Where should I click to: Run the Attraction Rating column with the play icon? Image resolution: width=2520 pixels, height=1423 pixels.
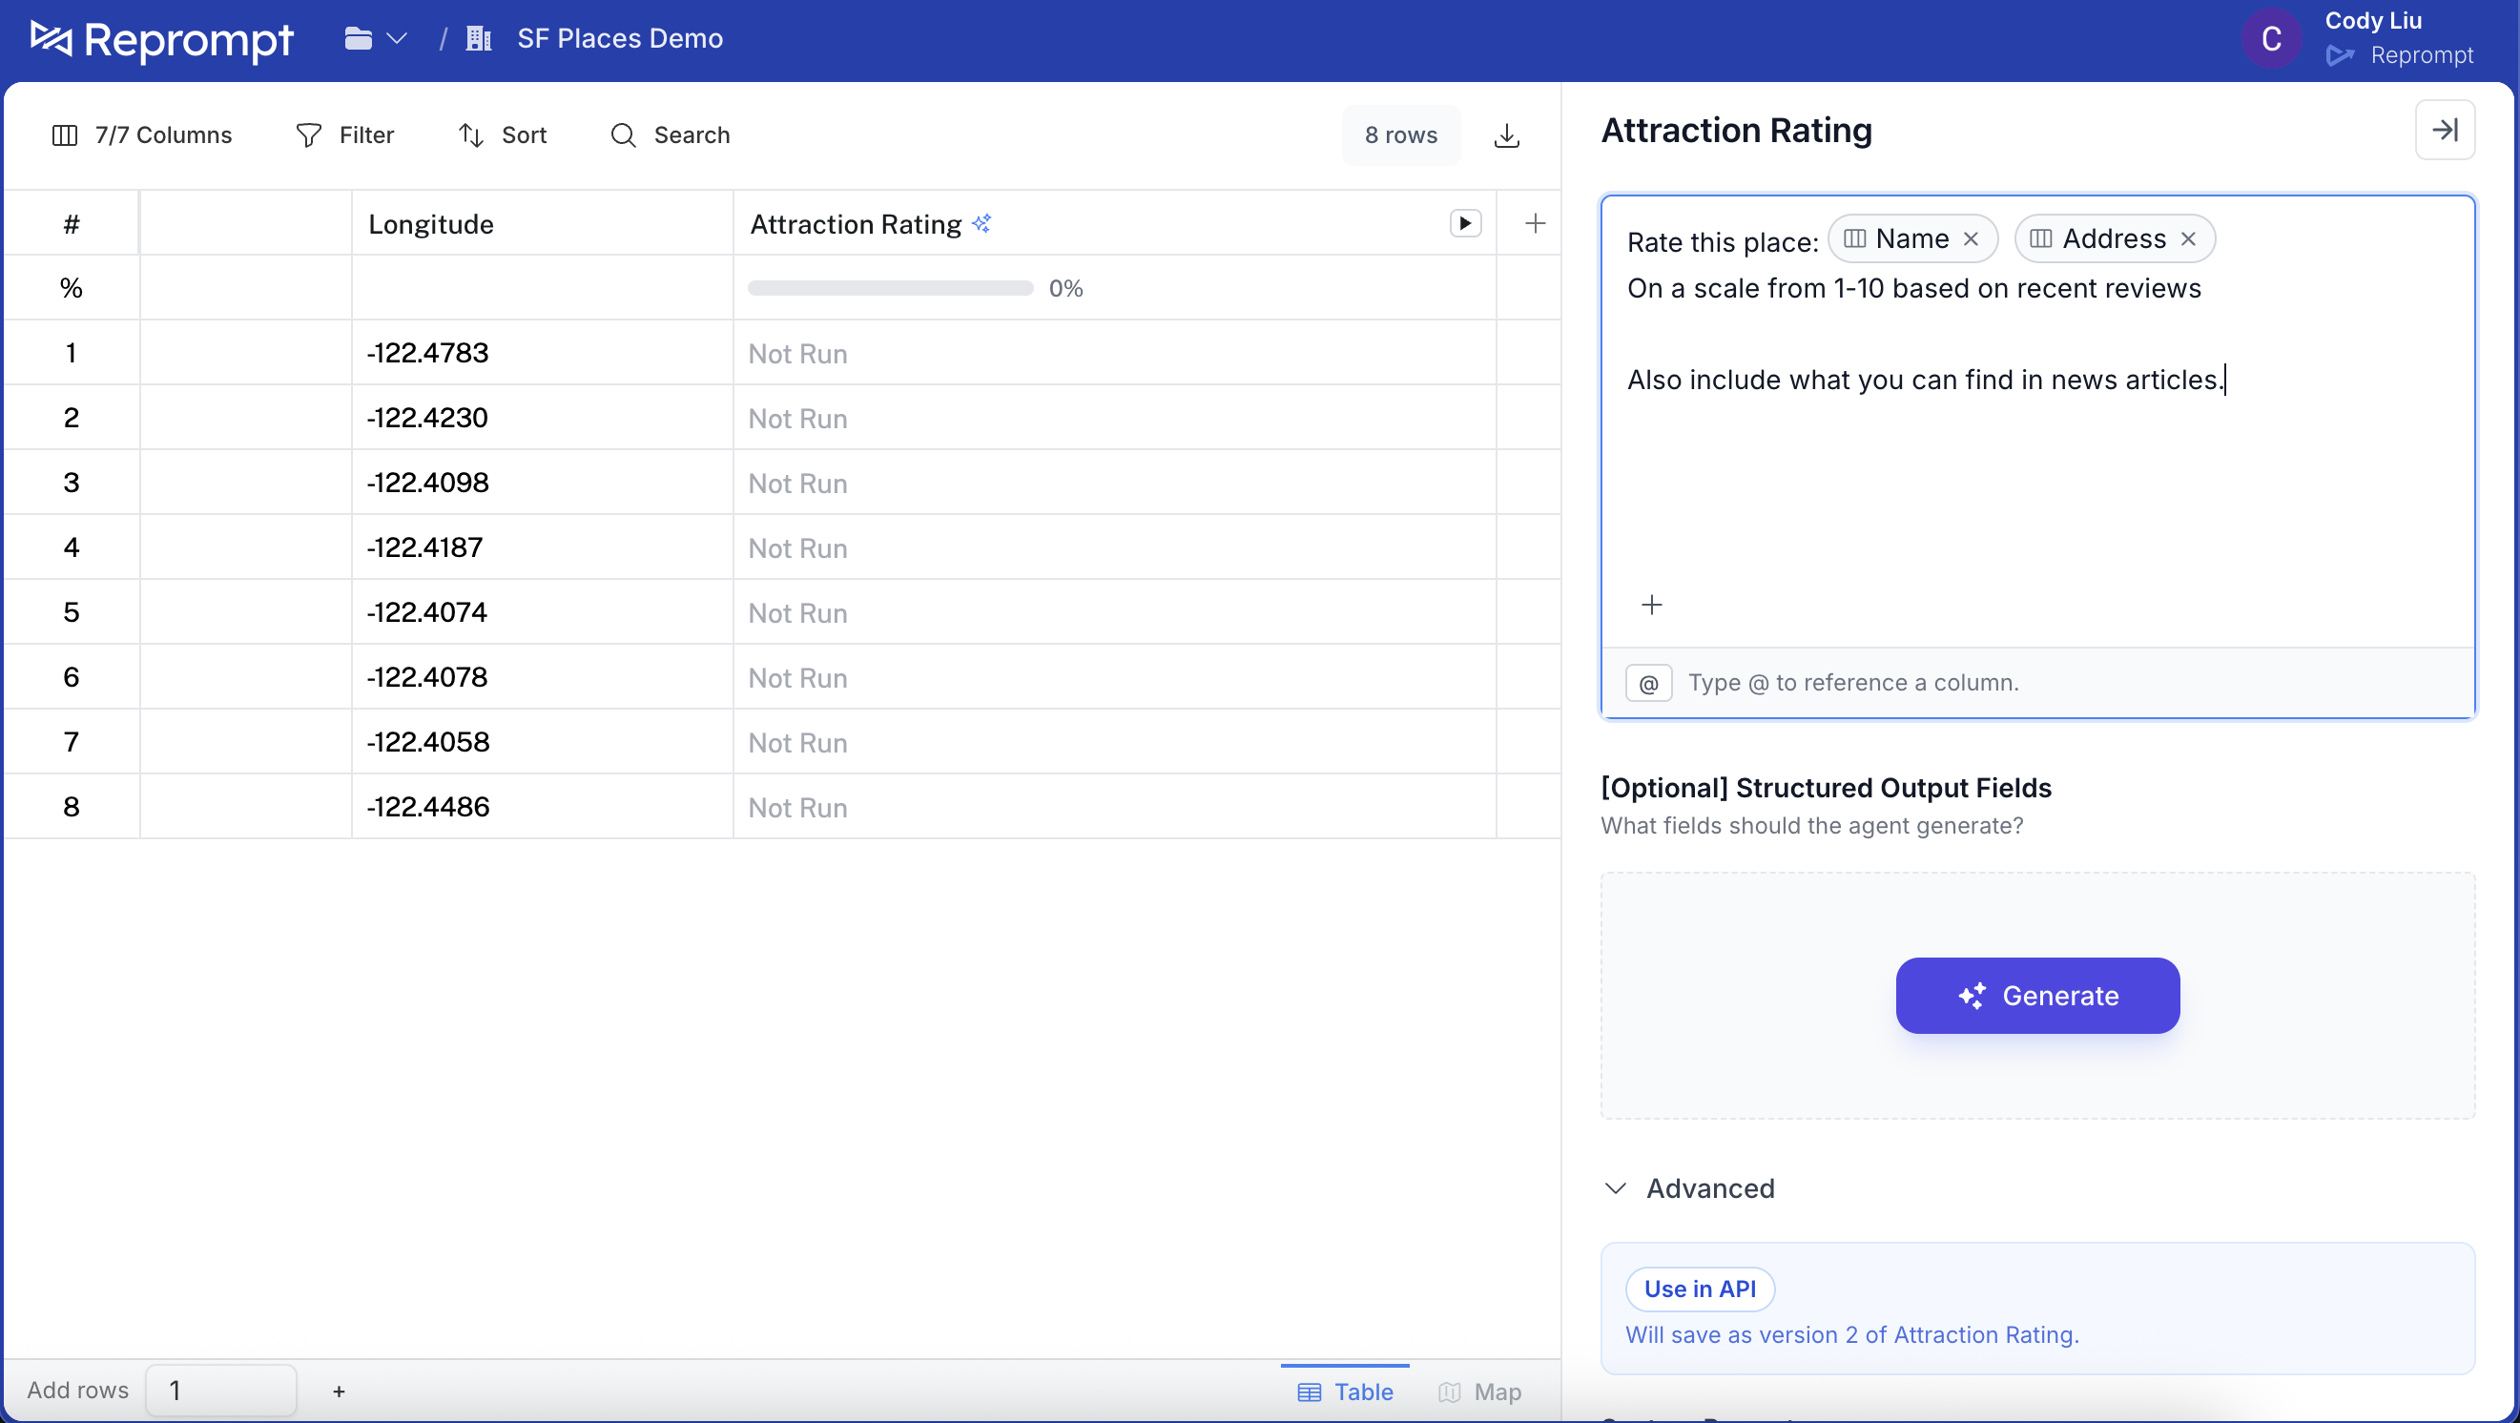1464,223
